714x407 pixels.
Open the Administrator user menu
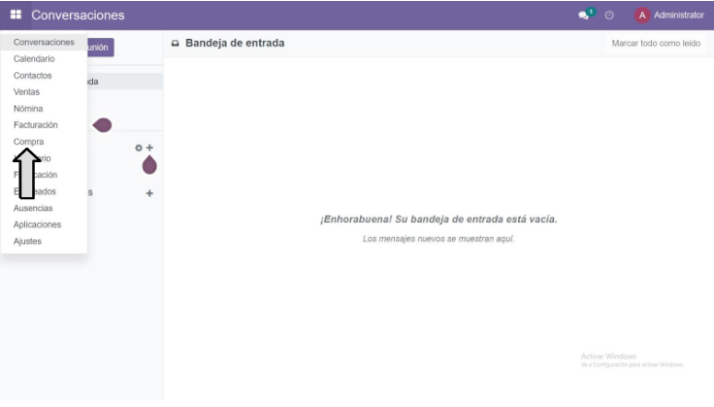pos(669,16)
